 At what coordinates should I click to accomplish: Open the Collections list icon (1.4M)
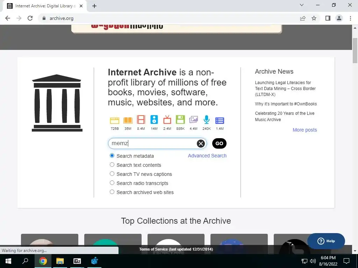[220, 120]
